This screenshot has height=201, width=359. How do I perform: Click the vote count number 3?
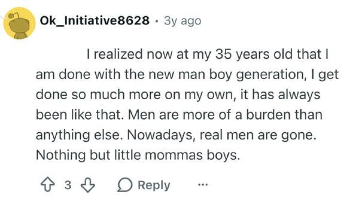pyautogui.click(x=67, y=185)
